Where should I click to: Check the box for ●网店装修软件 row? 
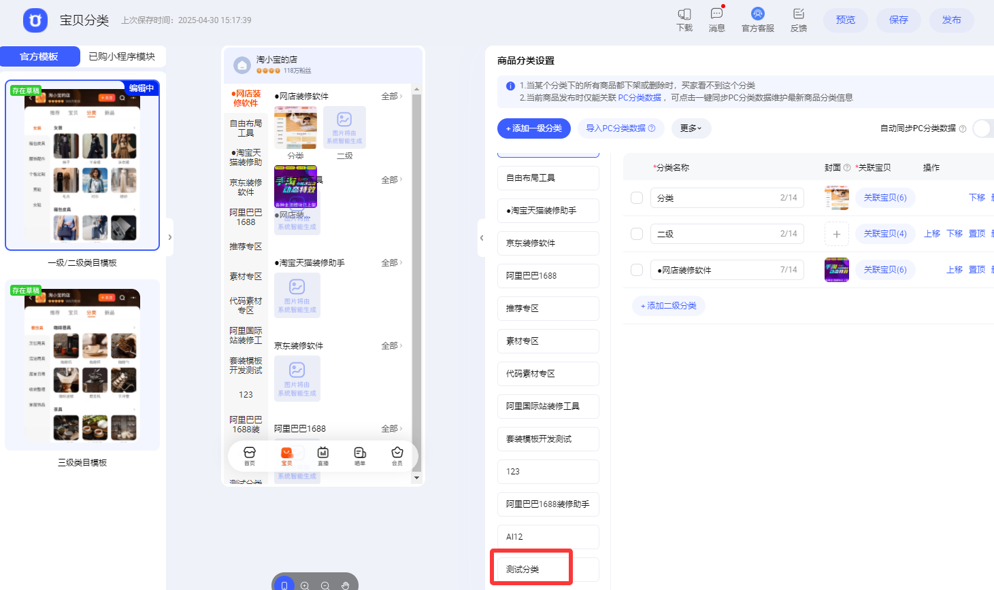(x=637, y=270)
